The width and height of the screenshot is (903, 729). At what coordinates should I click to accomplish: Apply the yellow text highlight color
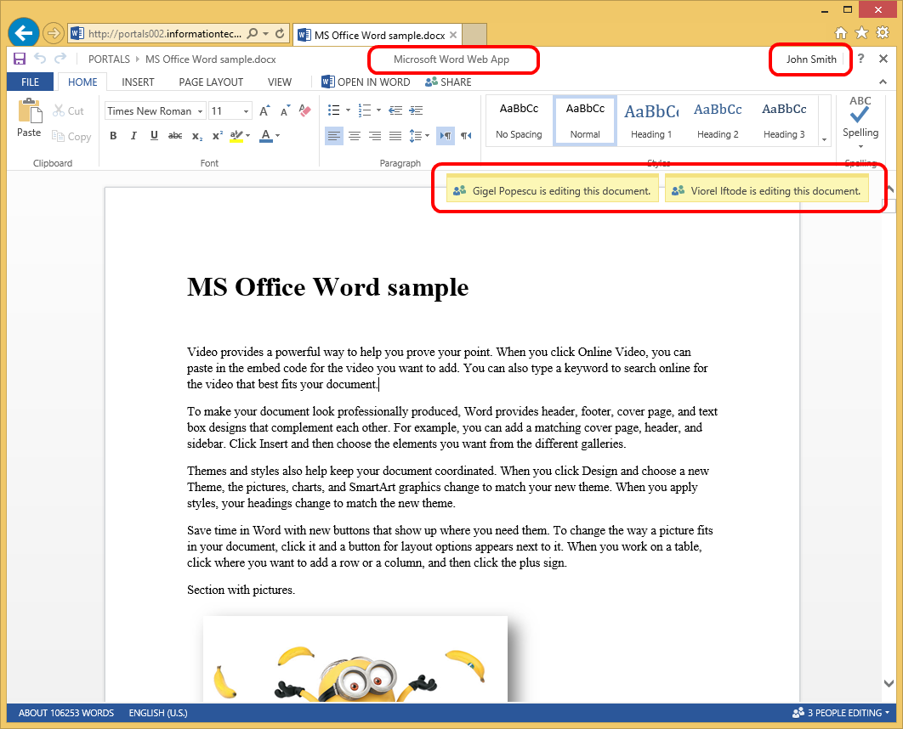coord(236,136)
